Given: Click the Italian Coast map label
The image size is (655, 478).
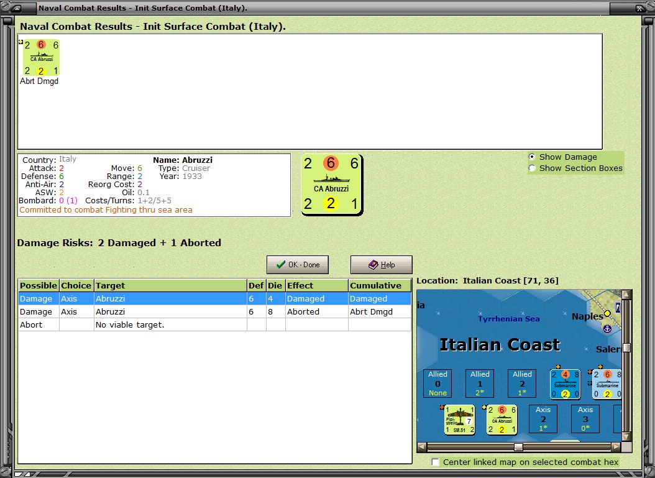Looking at the screenshot, I should 500,345.
